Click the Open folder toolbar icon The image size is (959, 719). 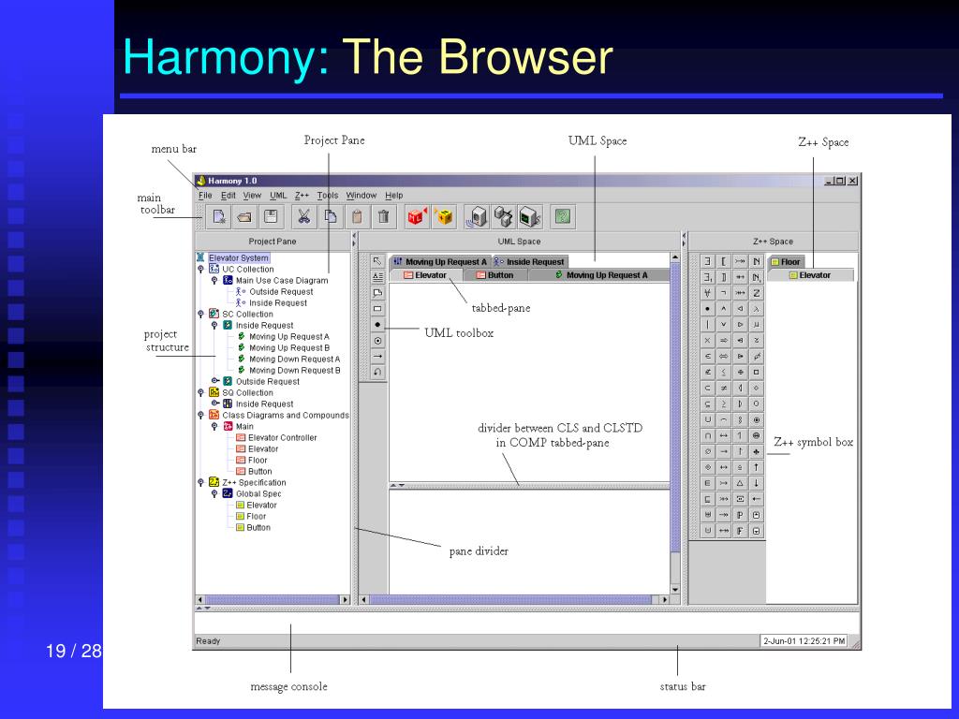point(244,216)
